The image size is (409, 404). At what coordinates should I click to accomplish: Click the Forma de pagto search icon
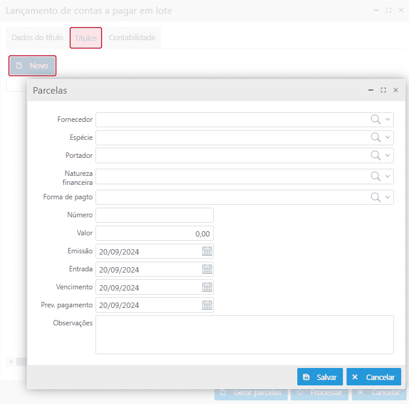pos(375,197)
